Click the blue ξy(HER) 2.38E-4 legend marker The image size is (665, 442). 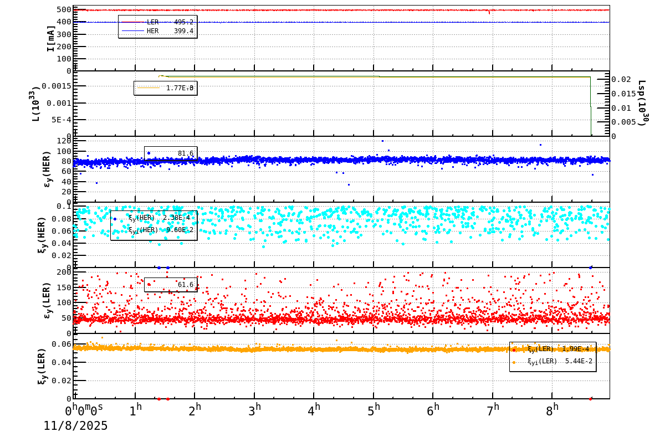(x=115, y=219)
